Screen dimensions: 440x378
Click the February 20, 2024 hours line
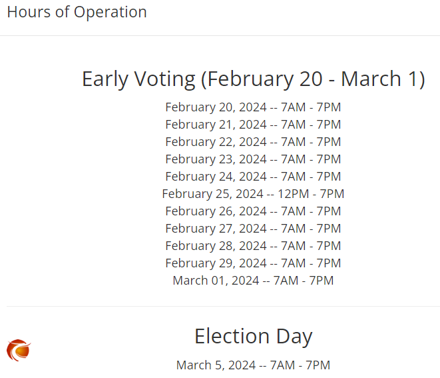(x=253, y=107)
